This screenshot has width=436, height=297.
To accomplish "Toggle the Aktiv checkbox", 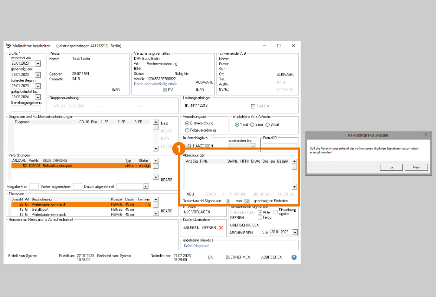I will 260,212.
